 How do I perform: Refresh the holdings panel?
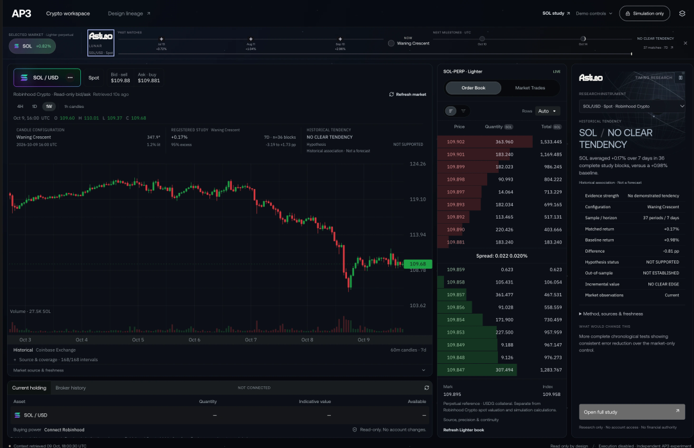pyautogui.click(x=426, y=388)
